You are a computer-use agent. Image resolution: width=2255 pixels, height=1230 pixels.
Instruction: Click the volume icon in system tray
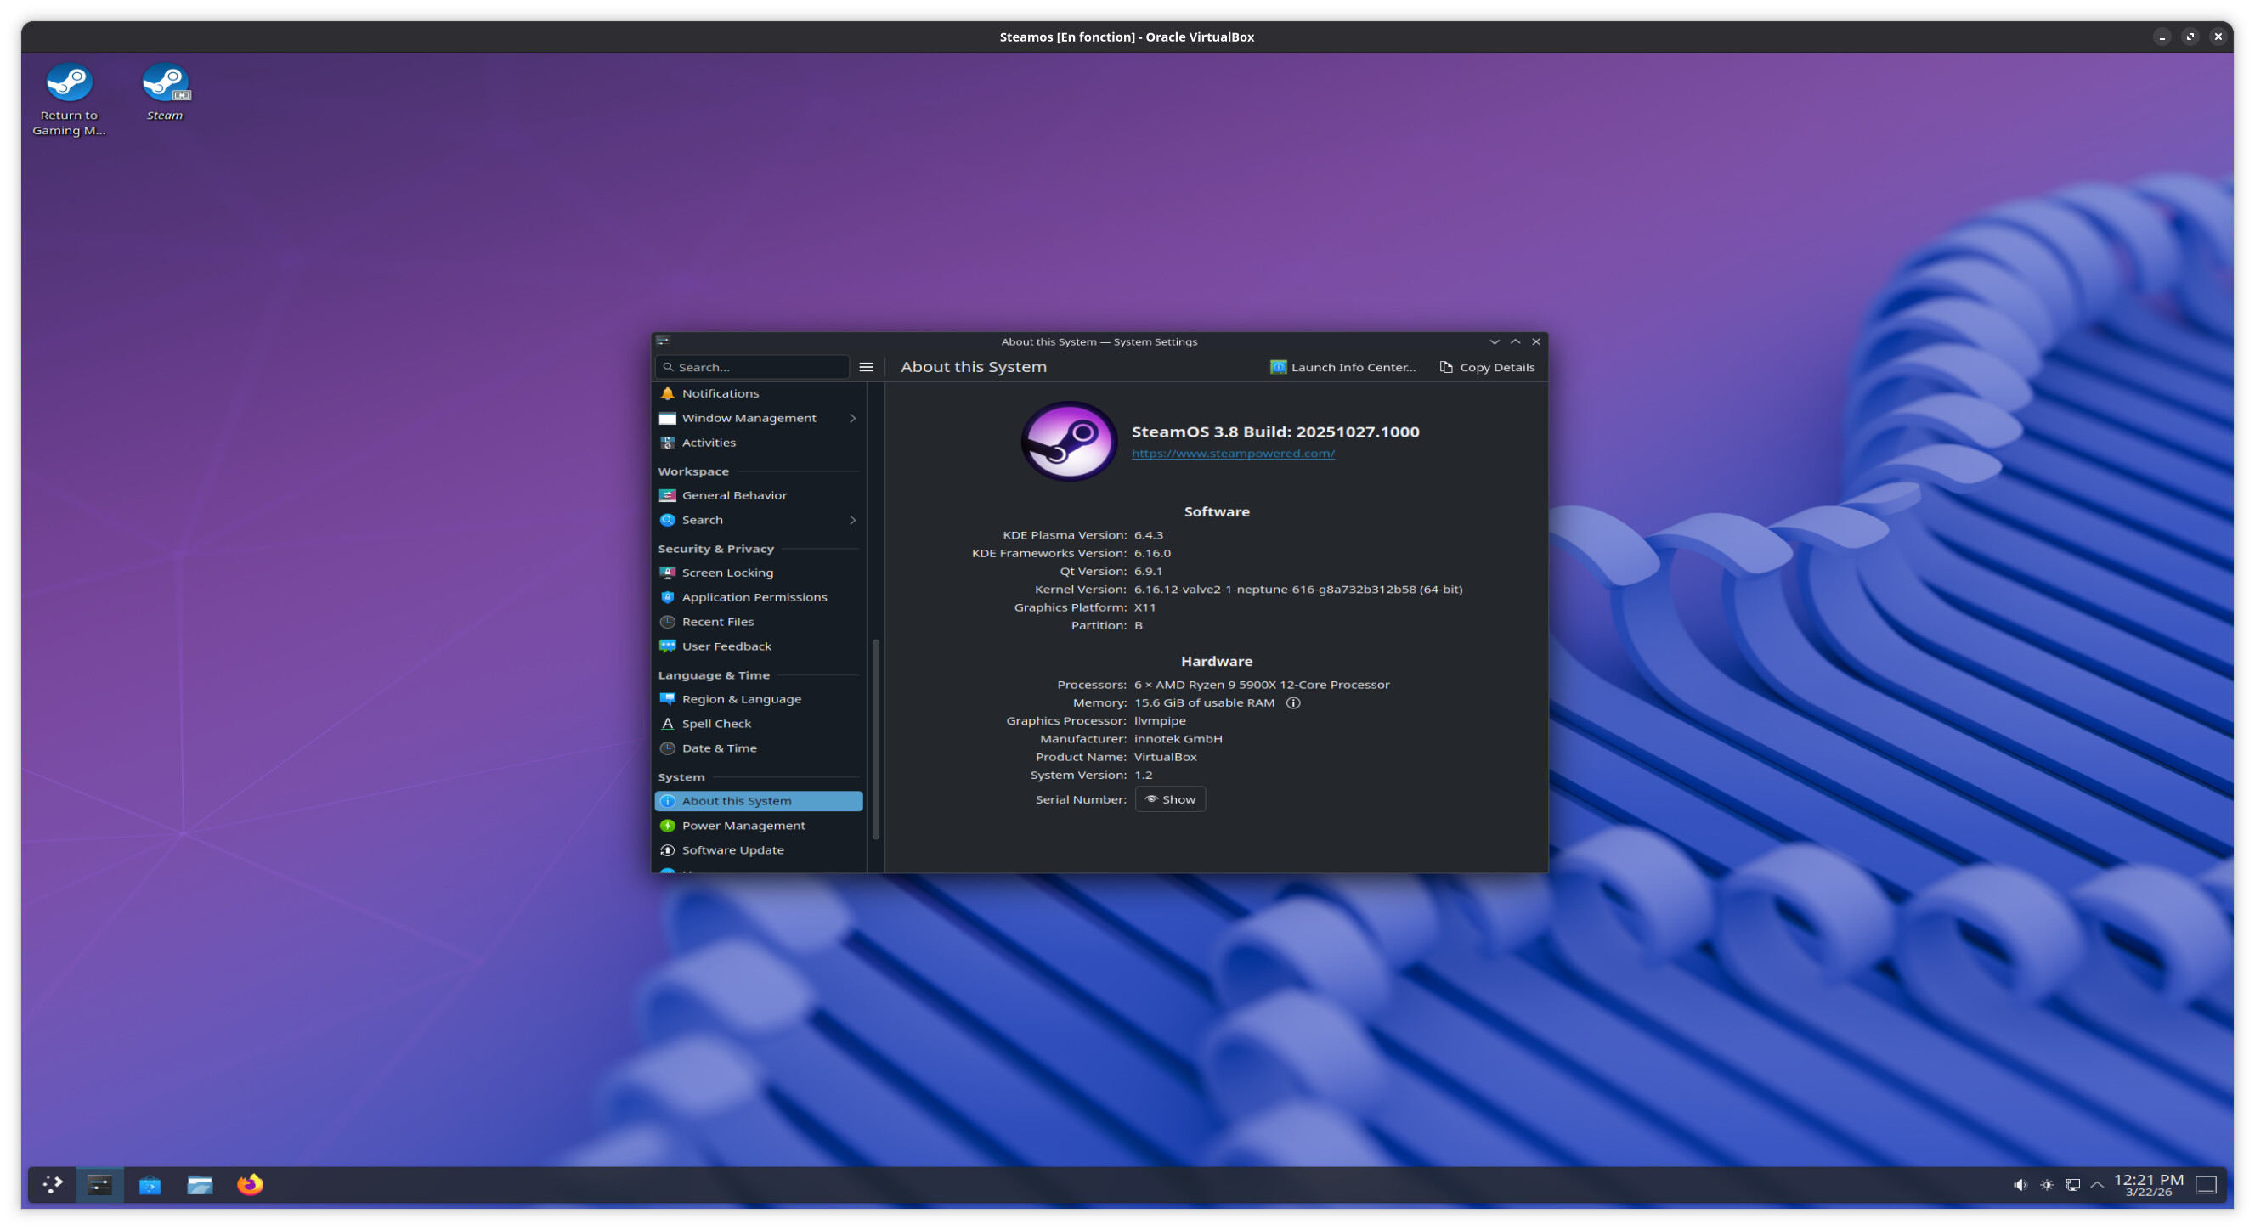tap(2020, 1184)
